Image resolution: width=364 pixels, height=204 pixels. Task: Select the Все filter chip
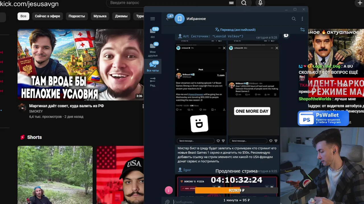click(x=23, y=16)
